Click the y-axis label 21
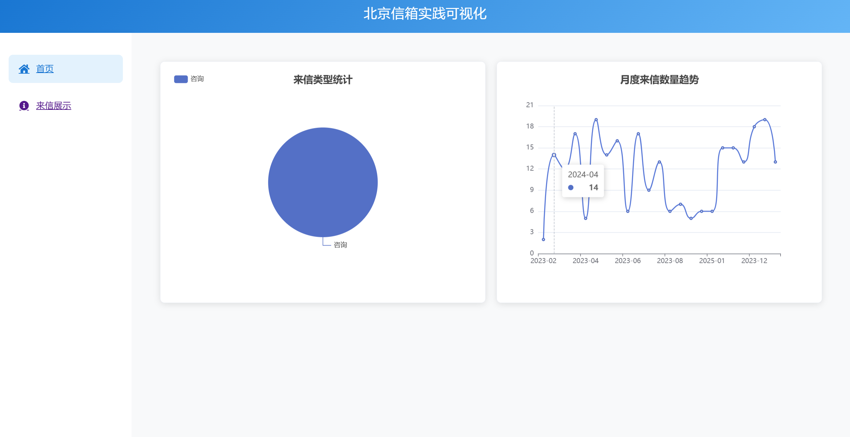 (x=529, y=105)
